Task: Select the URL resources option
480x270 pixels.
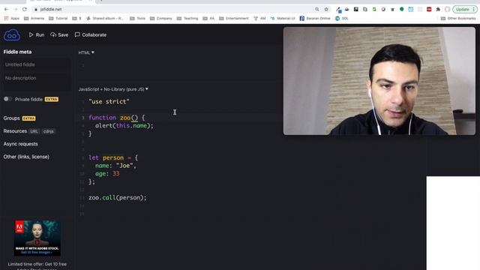Action: tap(34, 131)
